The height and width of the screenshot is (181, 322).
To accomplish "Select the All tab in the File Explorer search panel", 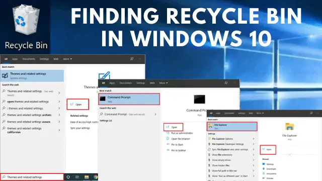I will pyautogui.click(x=211, y=113).
